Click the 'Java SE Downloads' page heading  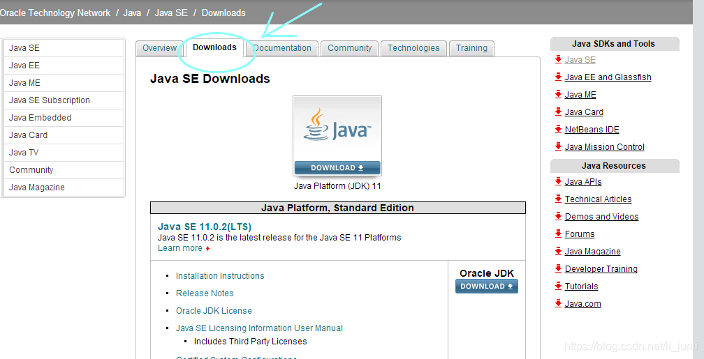(x=210, y=79)
